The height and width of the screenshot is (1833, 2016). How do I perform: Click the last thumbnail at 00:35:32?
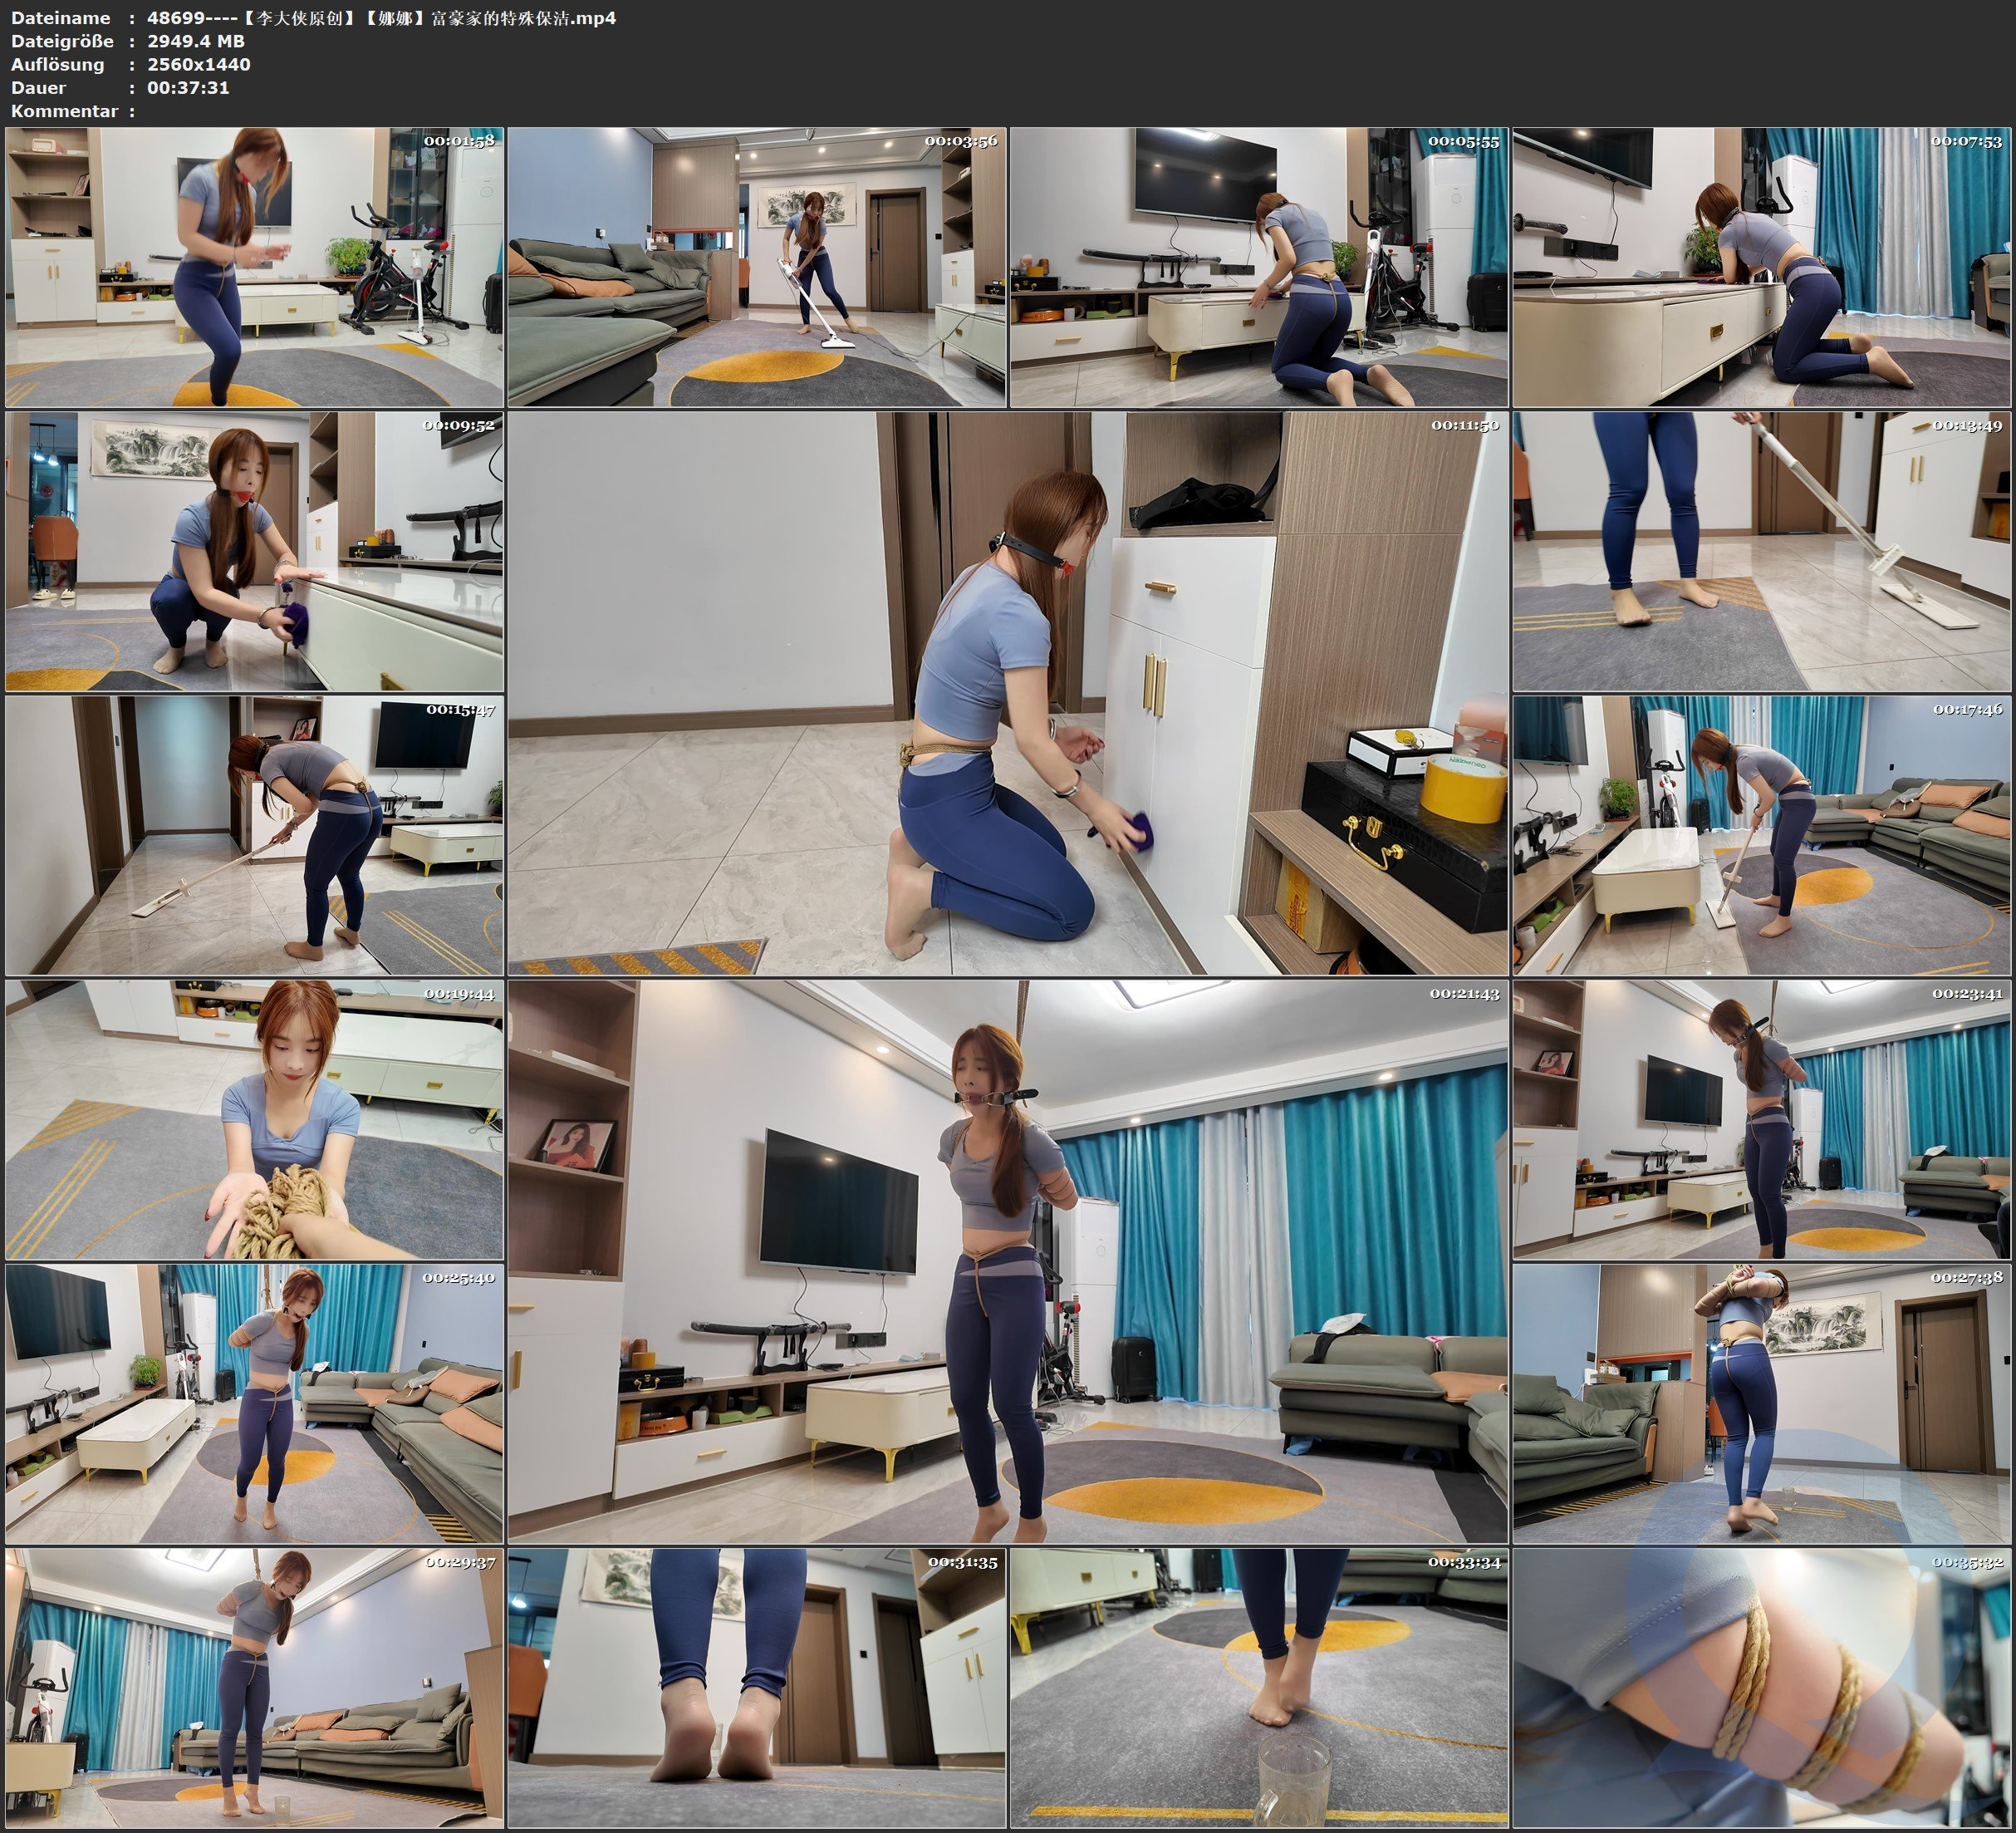coord(1762,1688)
